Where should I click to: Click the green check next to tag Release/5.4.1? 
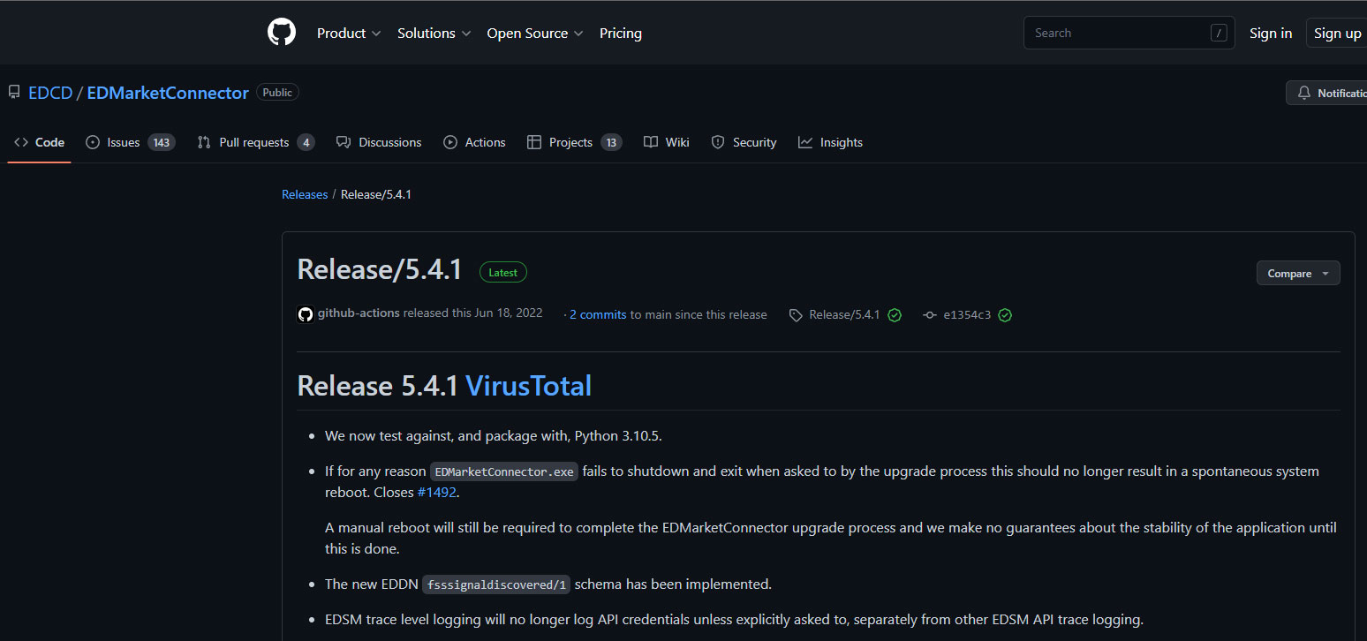[895, 315]
